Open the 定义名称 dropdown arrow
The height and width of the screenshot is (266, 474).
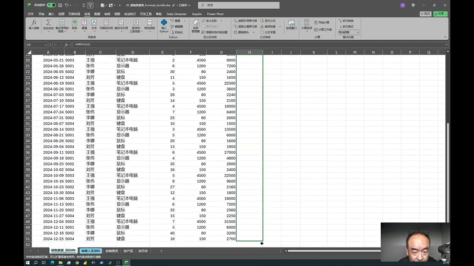pos(220,21)
